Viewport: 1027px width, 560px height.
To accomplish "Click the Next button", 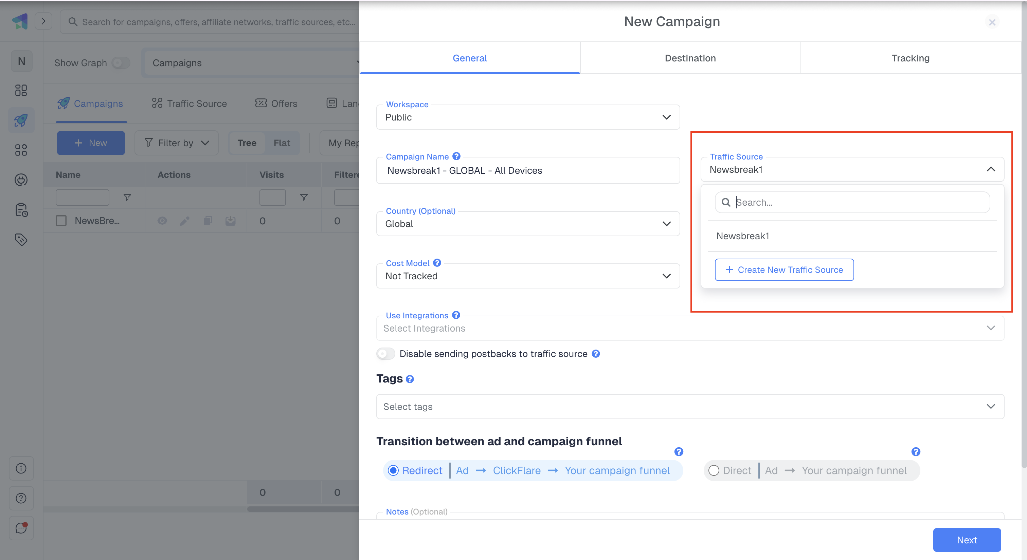I will pos(967,540).
